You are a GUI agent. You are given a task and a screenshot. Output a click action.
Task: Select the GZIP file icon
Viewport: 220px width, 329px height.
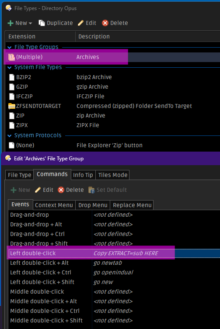pos(12,87)
